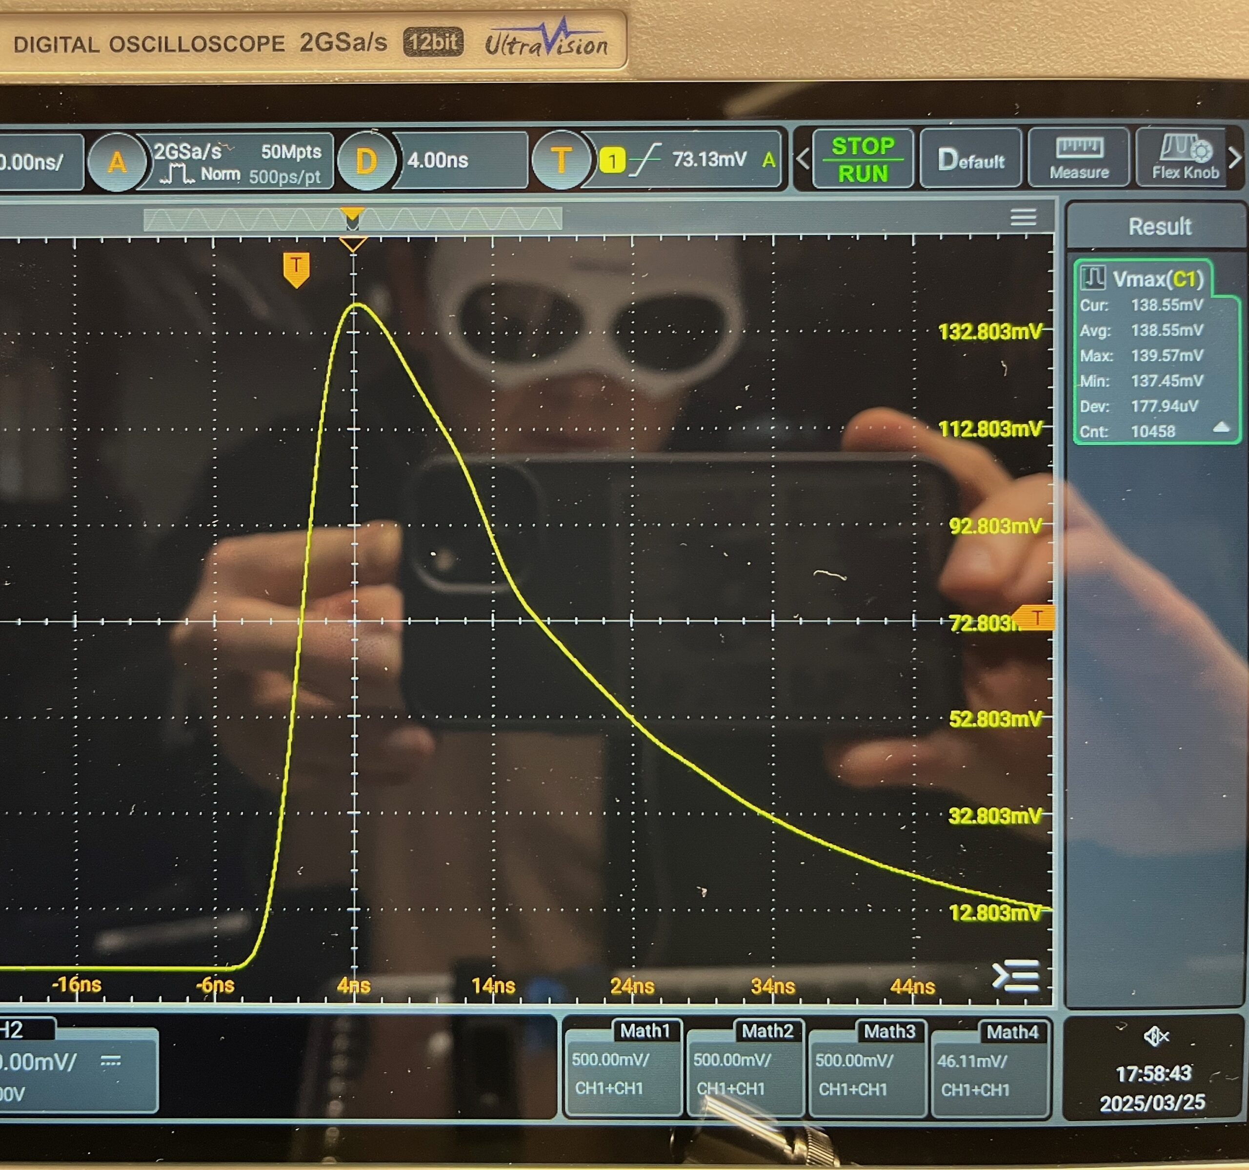1249x1170 pixels.
Task: Switch to the Math4 tab
Action: coord(1013,1032)
